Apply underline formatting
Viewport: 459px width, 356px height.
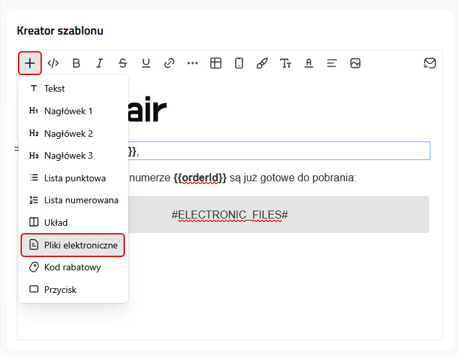point(145,63)
